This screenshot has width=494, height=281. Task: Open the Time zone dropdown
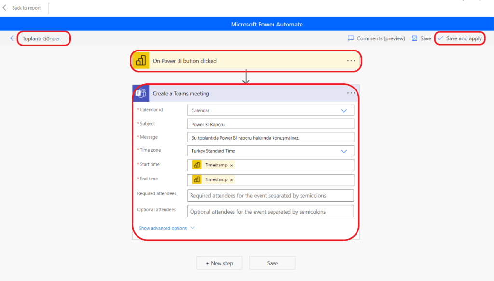344,151
